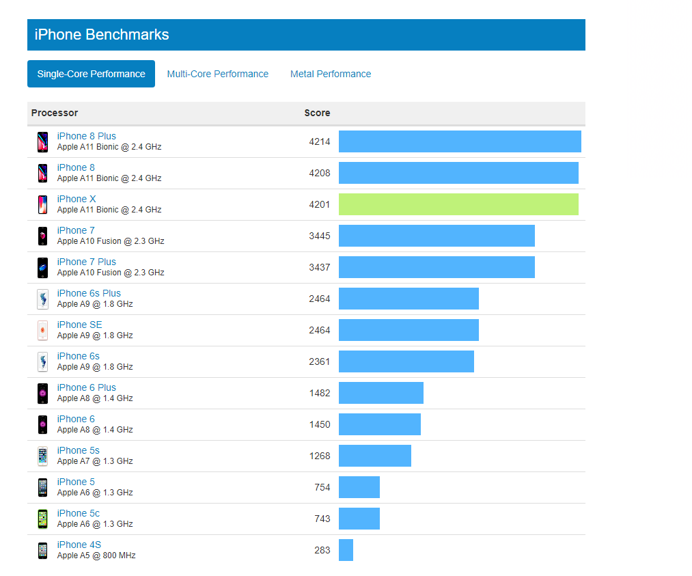
Task: Click the iPhone SE device icon
Action: pyautogui.click(x=43, y=330)
